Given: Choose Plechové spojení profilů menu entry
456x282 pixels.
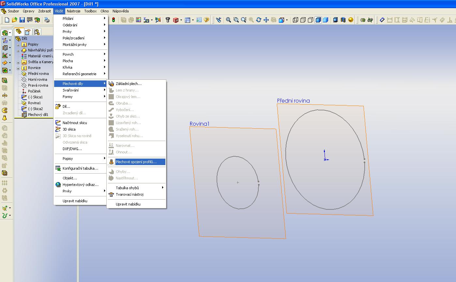Looking at the screenshot, I should tap(136, 162).
